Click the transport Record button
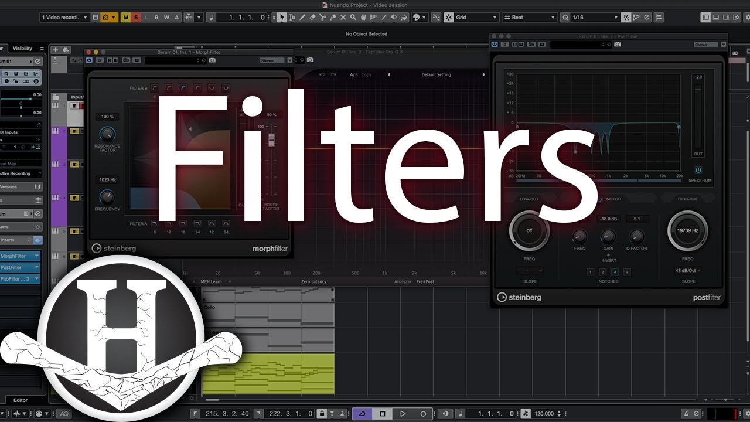Screen dimensions: 750x422 [423, 413]
